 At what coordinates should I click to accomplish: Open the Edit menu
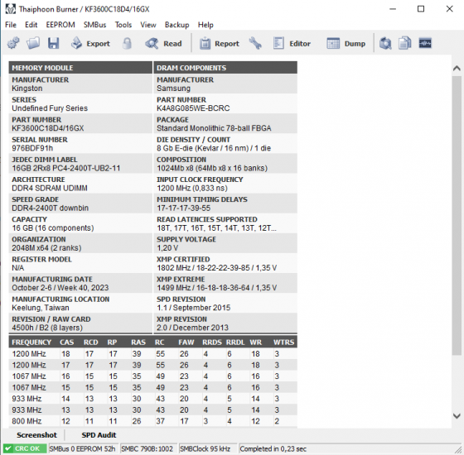(31, 25)
